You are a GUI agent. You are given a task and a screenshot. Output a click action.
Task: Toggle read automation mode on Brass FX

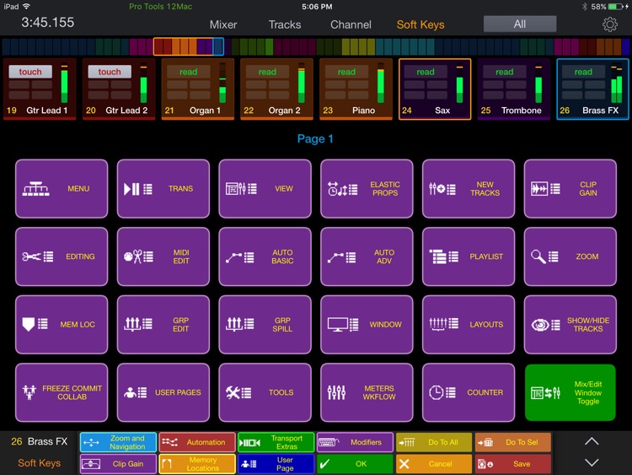(x=583, y=72)
